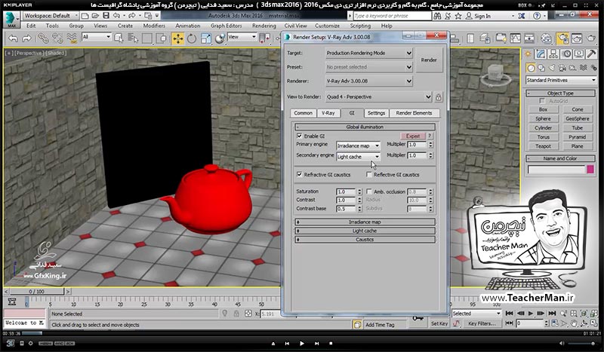This screenshot has width=604, height=352.
Task: Click the Open File folder icon
Action: tap(95, 16)
